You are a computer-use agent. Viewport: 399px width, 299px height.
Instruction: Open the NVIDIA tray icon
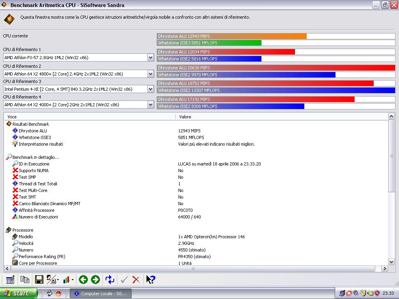tap(370, 294)
